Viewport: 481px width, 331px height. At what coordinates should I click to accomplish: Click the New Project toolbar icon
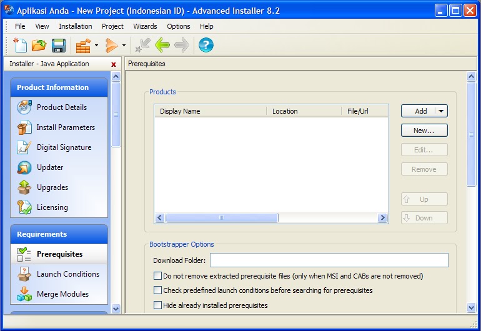pyautogui.click(x=20, y=45)
